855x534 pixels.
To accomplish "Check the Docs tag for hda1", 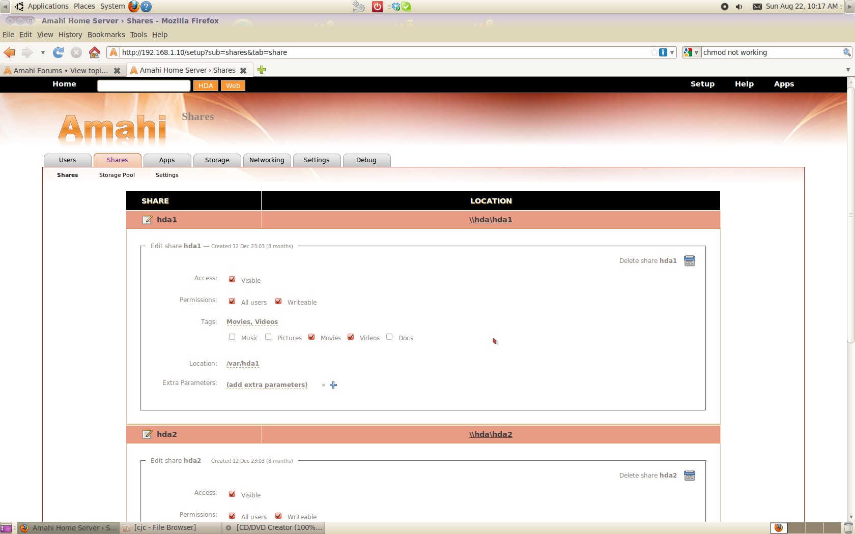I will point(389,337).
